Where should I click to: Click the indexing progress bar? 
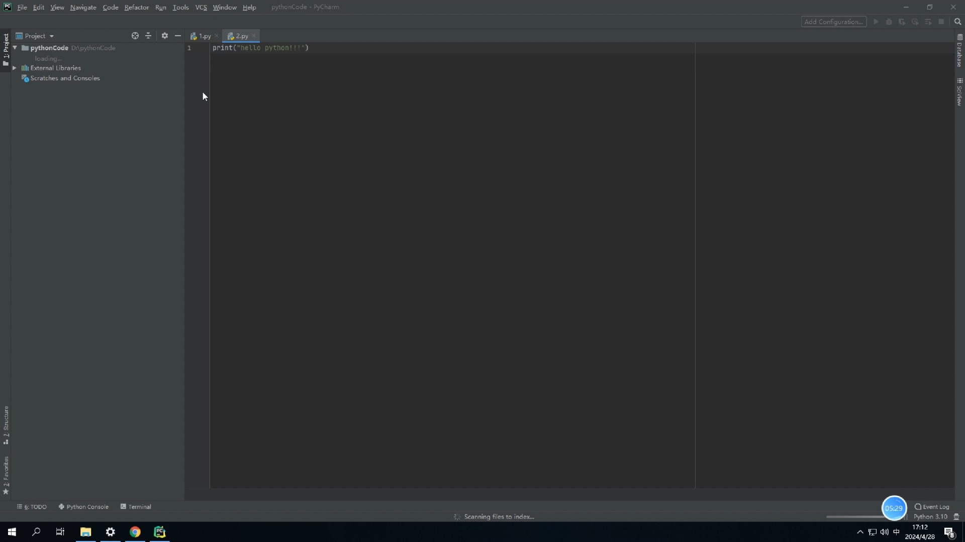click(854, 517)
